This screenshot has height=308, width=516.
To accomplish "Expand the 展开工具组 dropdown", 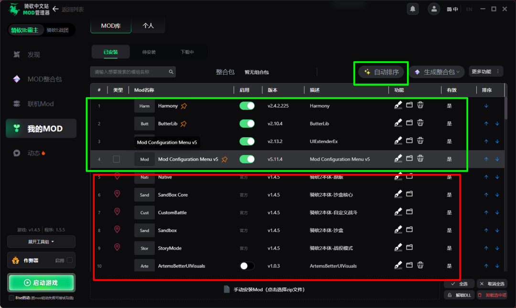I will click(41, 242).
